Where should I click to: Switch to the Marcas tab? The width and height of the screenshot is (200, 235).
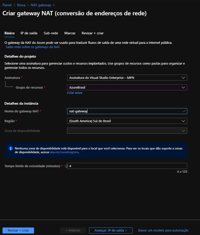(x=70, y=33)
